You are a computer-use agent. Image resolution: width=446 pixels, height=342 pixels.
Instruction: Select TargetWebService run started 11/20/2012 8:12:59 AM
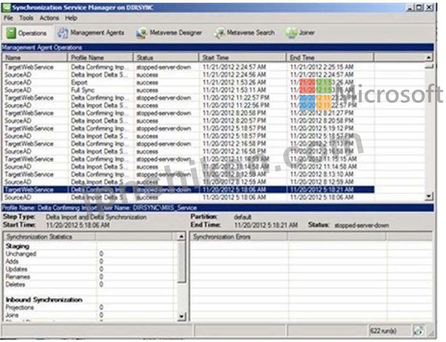coord(188,175)
